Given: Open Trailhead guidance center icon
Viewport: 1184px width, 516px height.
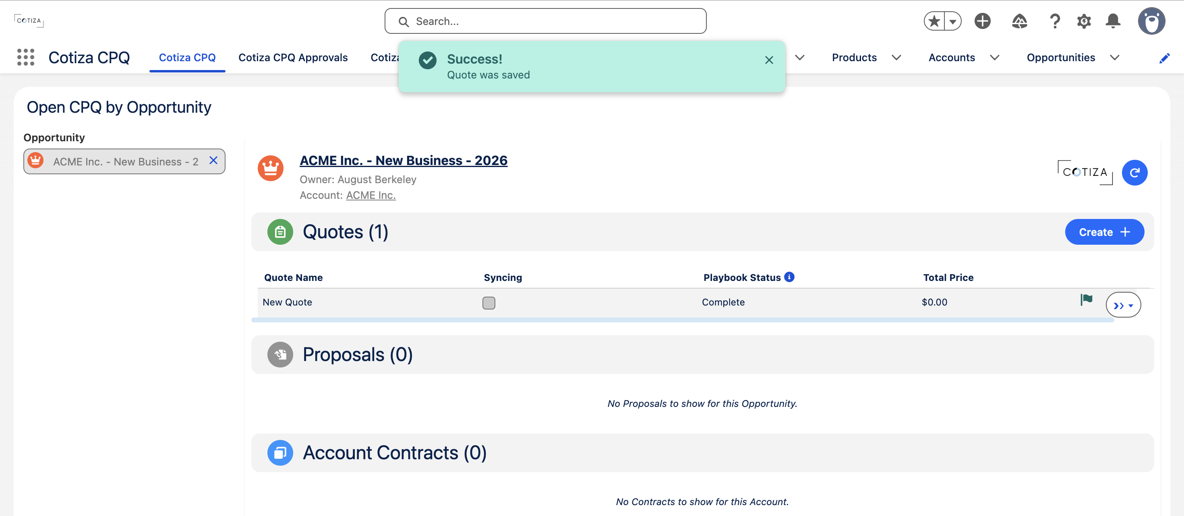Looking at the screenshot, I should pos(1019,21).
